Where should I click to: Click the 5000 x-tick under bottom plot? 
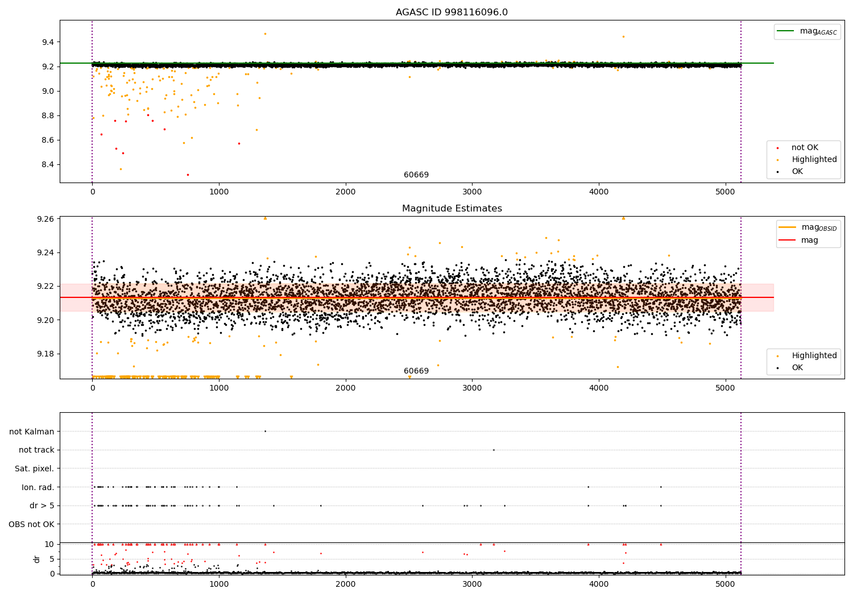click(x=726, y=584)
